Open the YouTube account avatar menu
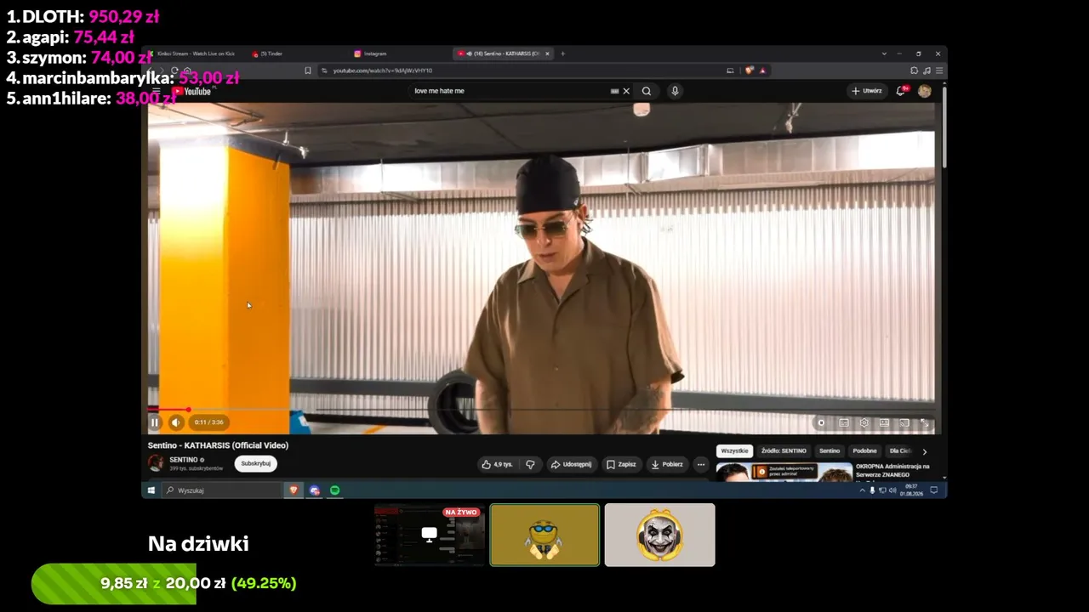The width and height of the screenshot is (1089, 612). (x=925, y=91)
